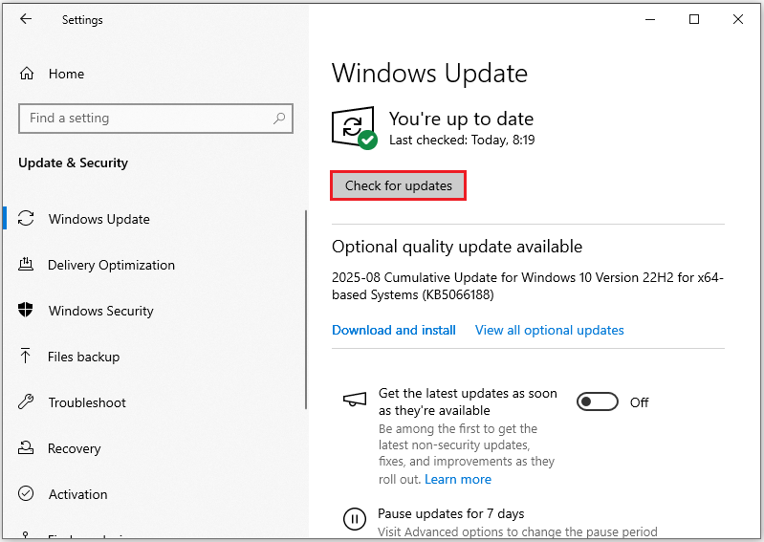The height and width of the screenshot is (542, 764).
Task: Click the Find a setting search box
Action: [143, 119]
